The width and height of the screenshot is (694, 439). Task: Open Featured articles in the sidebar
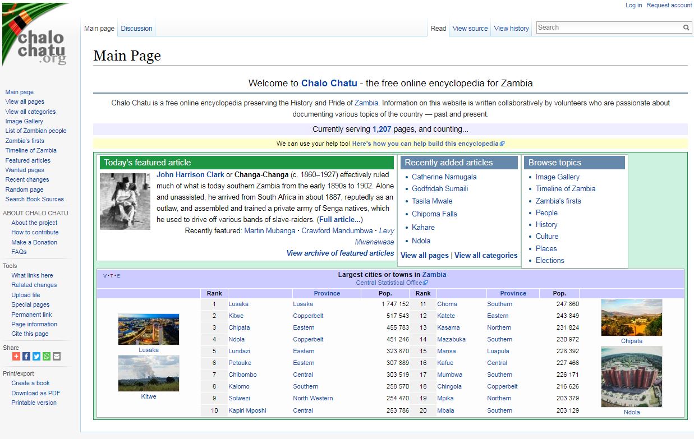tap(28, 160)
